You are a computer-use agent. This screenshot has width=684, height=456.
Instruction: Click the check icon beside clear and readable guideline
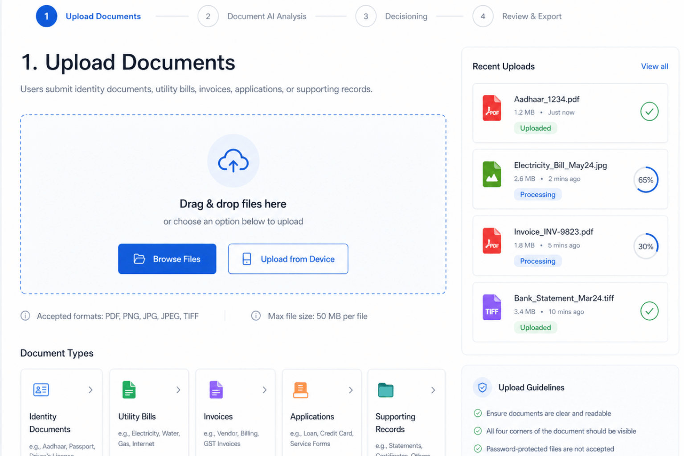click(x=478, y=413)
